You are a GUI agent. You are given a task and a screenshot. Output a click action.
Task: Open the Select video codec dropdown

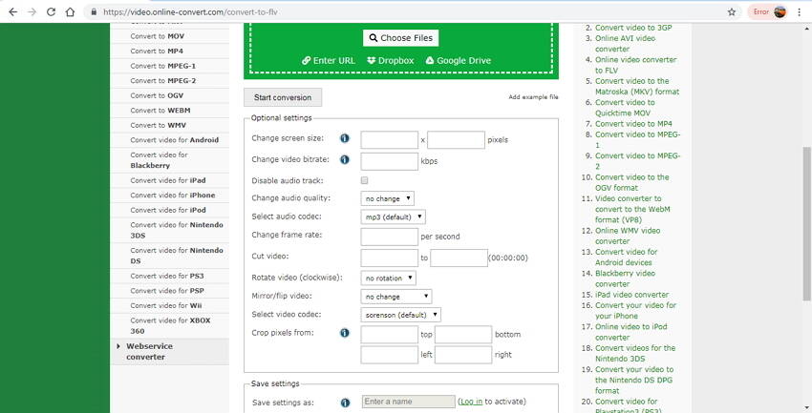(401, 315)
